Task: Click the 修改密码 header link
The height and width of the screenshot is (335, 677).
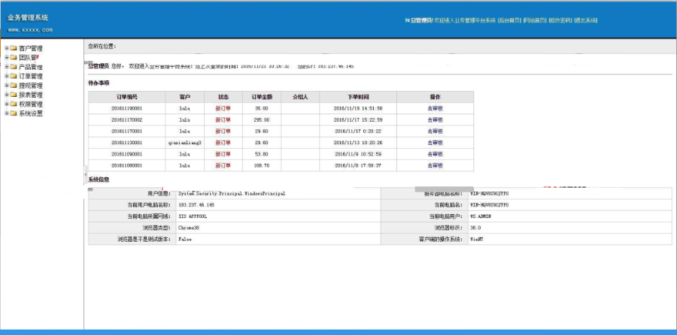Action: pos(560,20)
